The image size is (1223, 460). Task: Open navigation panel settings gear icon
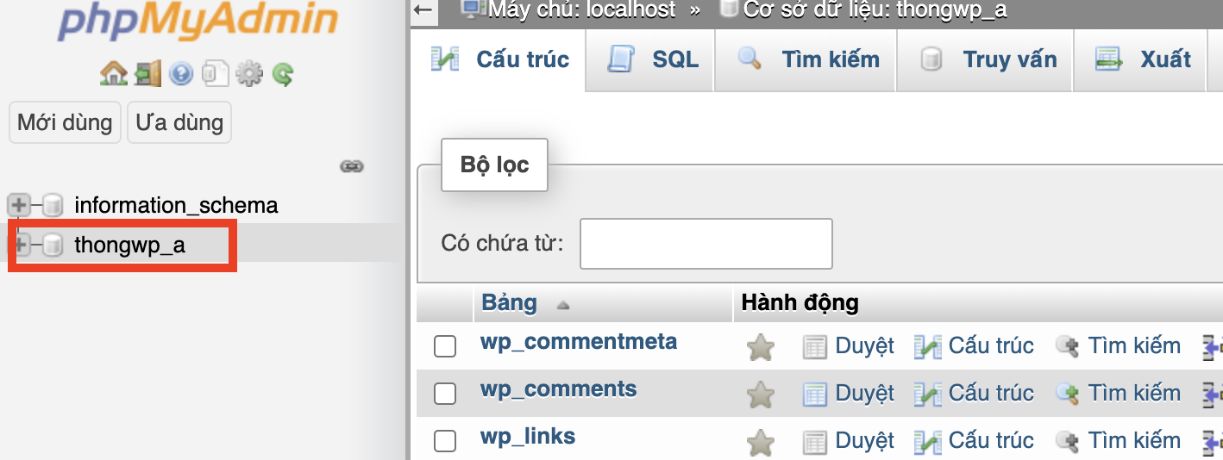tap(248, 74)
